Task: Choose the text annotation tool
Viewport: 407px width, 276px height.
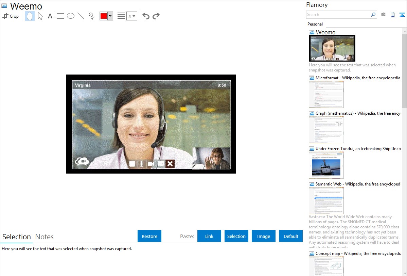Action: coord(50,16)
